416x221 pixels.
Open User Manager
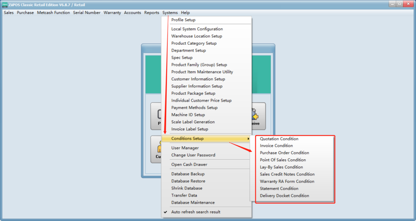(x=185, y=148)
